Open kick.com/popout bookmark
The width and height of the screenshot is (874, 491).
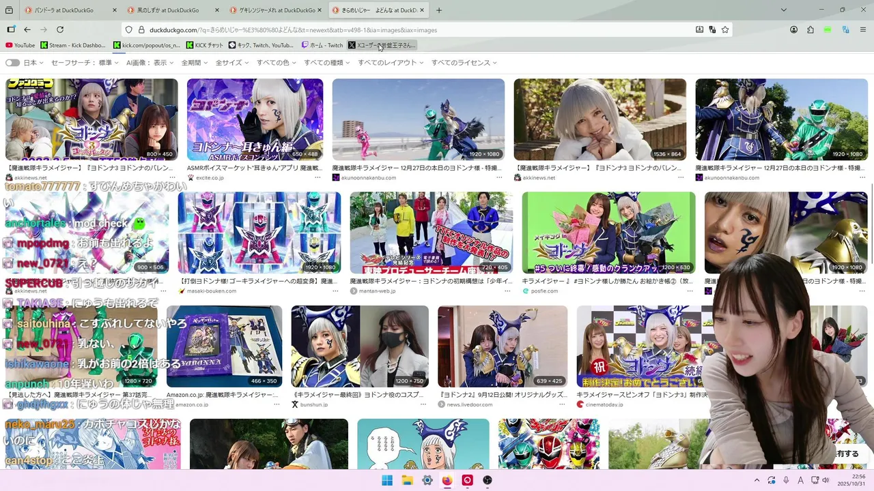point(147,45)
